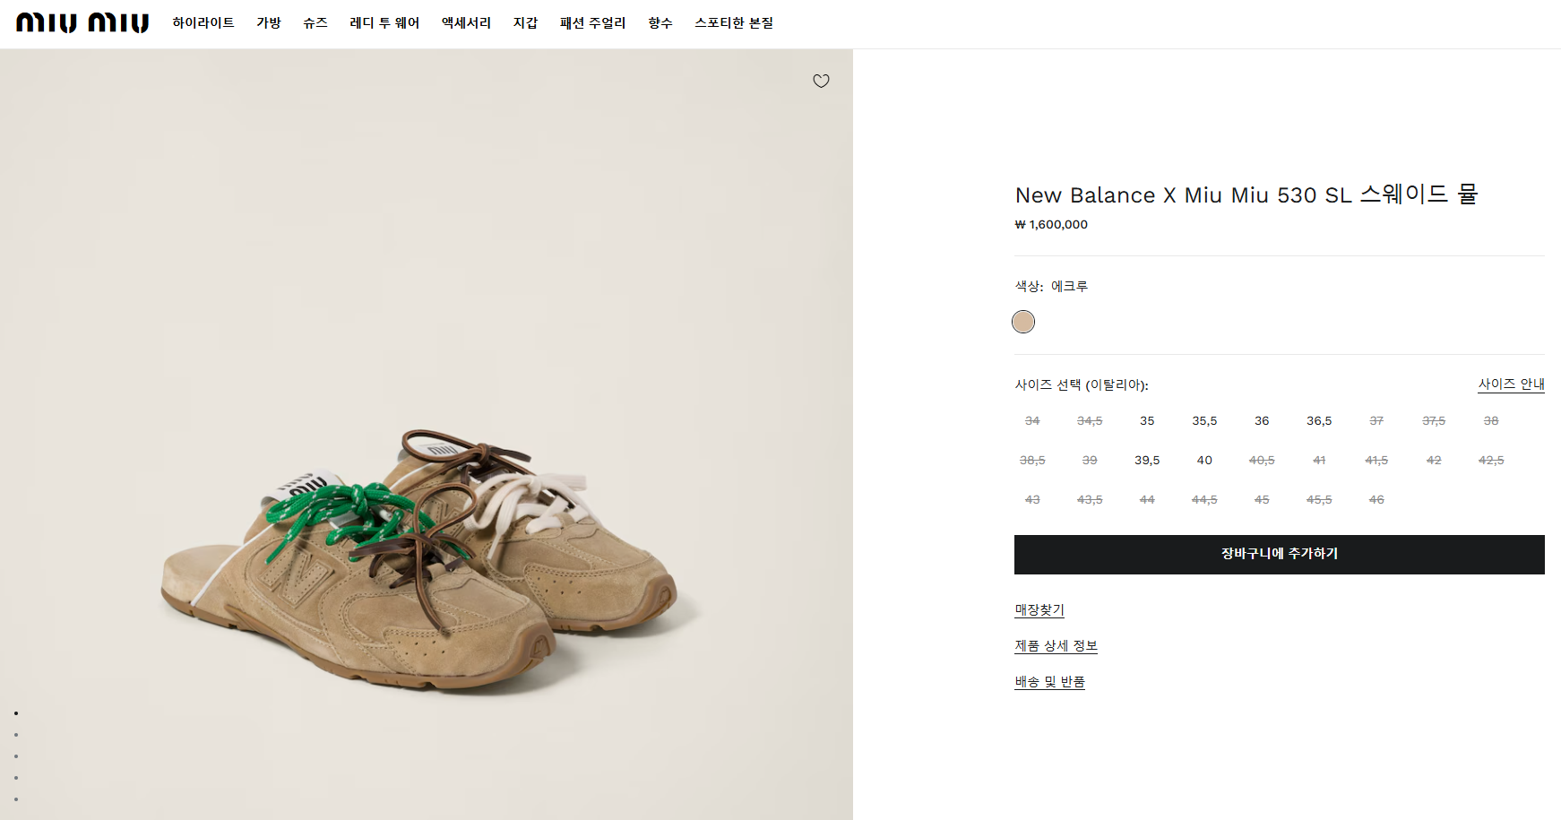Add product to wishlist with heart icon
This screenshot has height=820, width=1561.
821,81
